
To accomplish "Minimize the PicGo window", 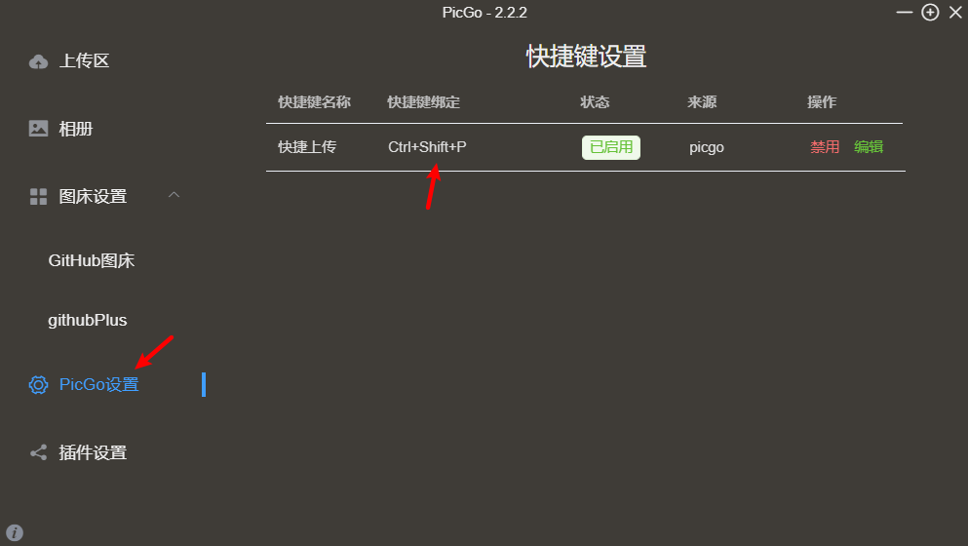I will (x=905, y=13).
